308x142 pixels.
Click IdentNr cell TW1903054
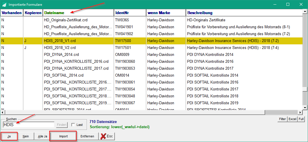[x=125, y=89]
